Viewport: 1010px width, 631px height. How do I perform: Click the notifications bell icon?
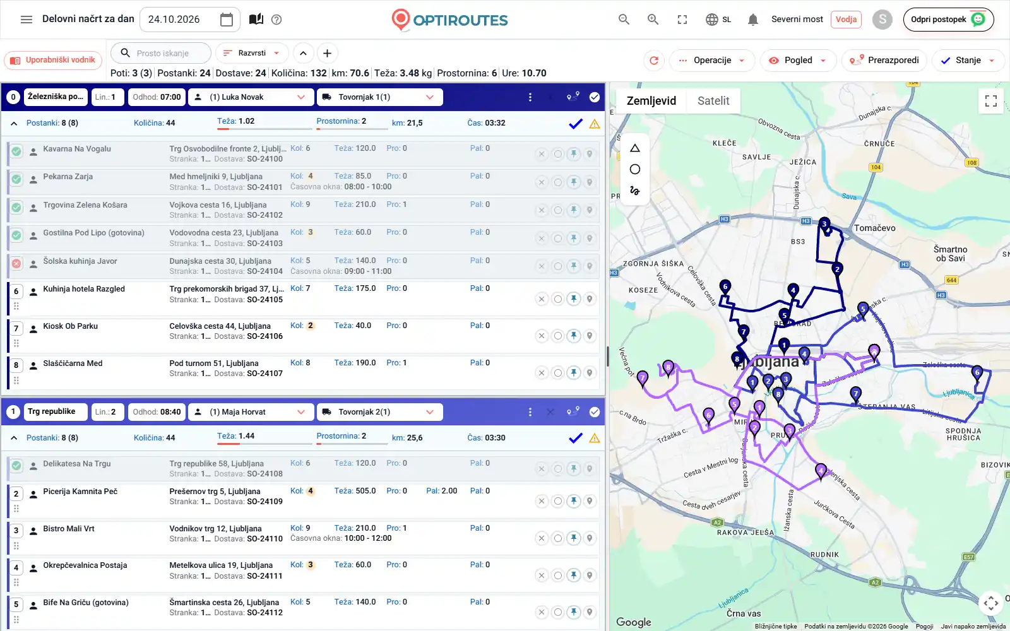752,20
